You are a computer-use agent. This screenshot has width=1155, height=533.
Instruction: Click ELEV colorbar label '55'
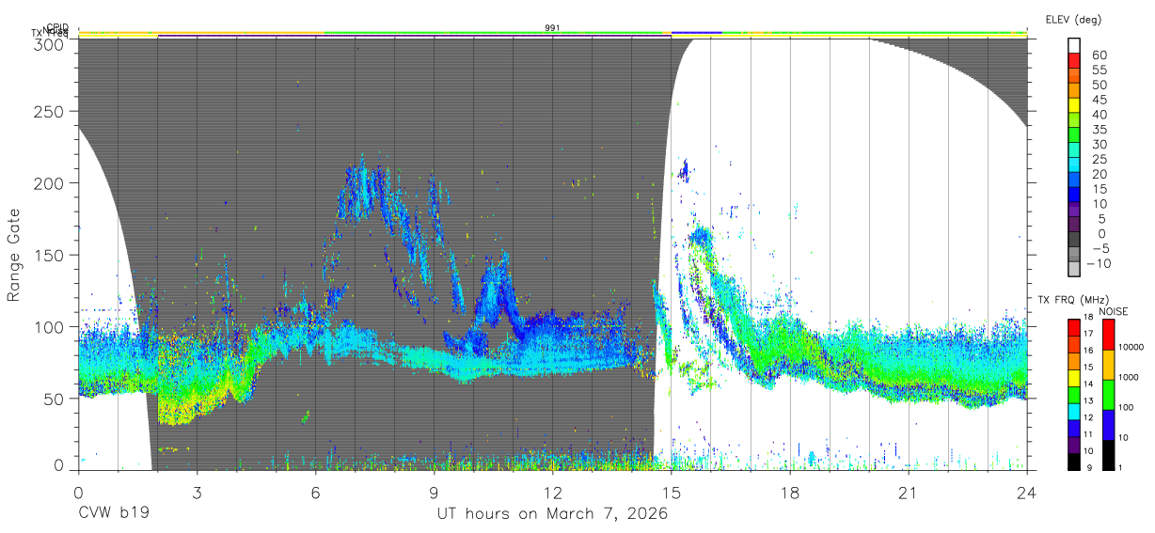(1099, 71)
